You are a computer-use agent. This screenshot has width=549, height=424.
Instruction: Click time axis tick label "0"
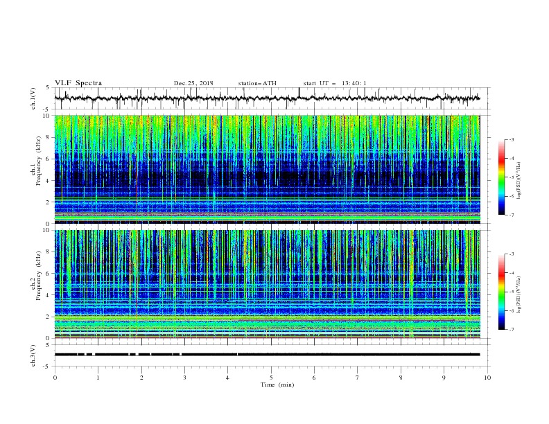(x=55, y=378)
